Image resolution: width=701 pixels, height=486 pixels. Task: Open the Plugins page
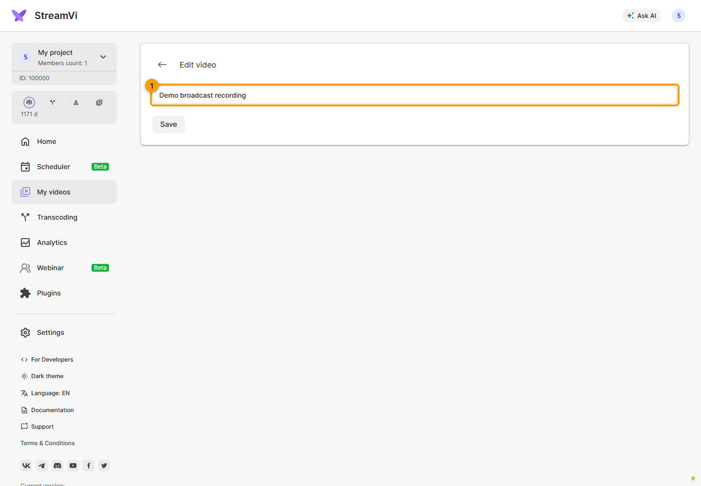(64, 293)
